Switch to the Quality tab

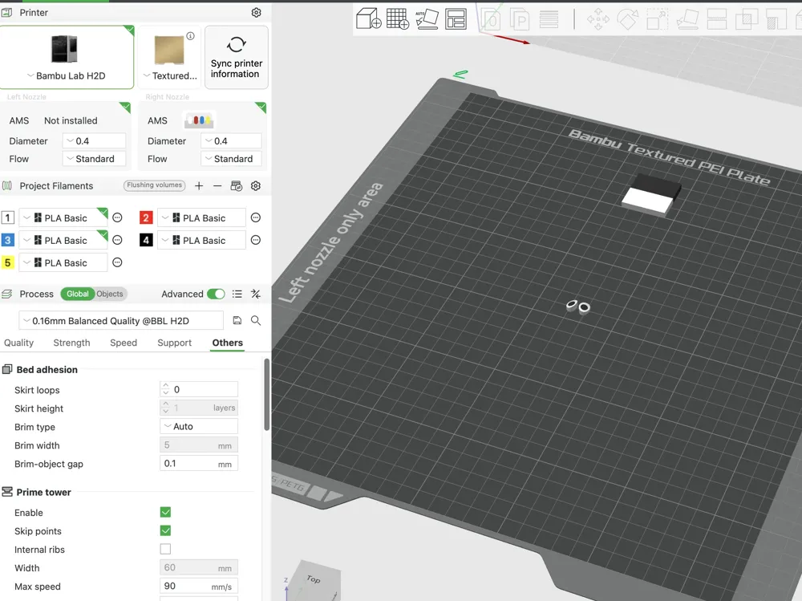pos(19,343)
